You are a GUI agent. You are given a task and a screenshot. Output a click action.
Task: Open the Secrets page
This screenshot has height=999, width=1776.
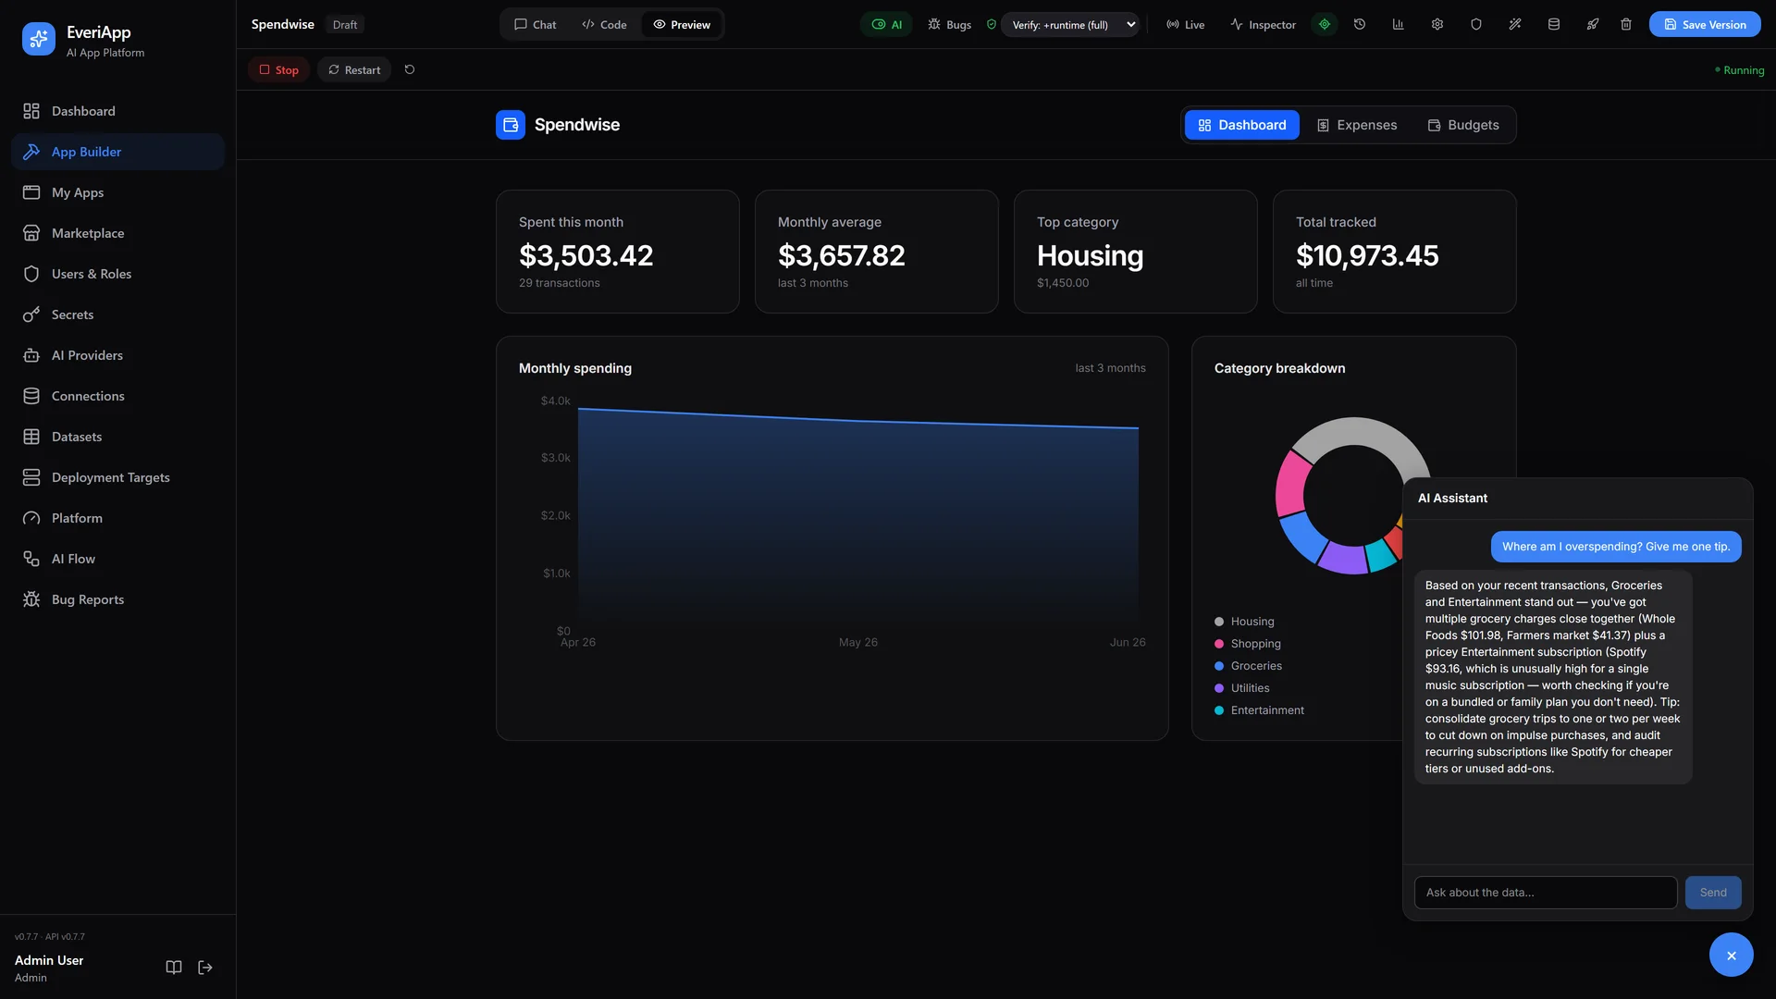click(117, 314)
